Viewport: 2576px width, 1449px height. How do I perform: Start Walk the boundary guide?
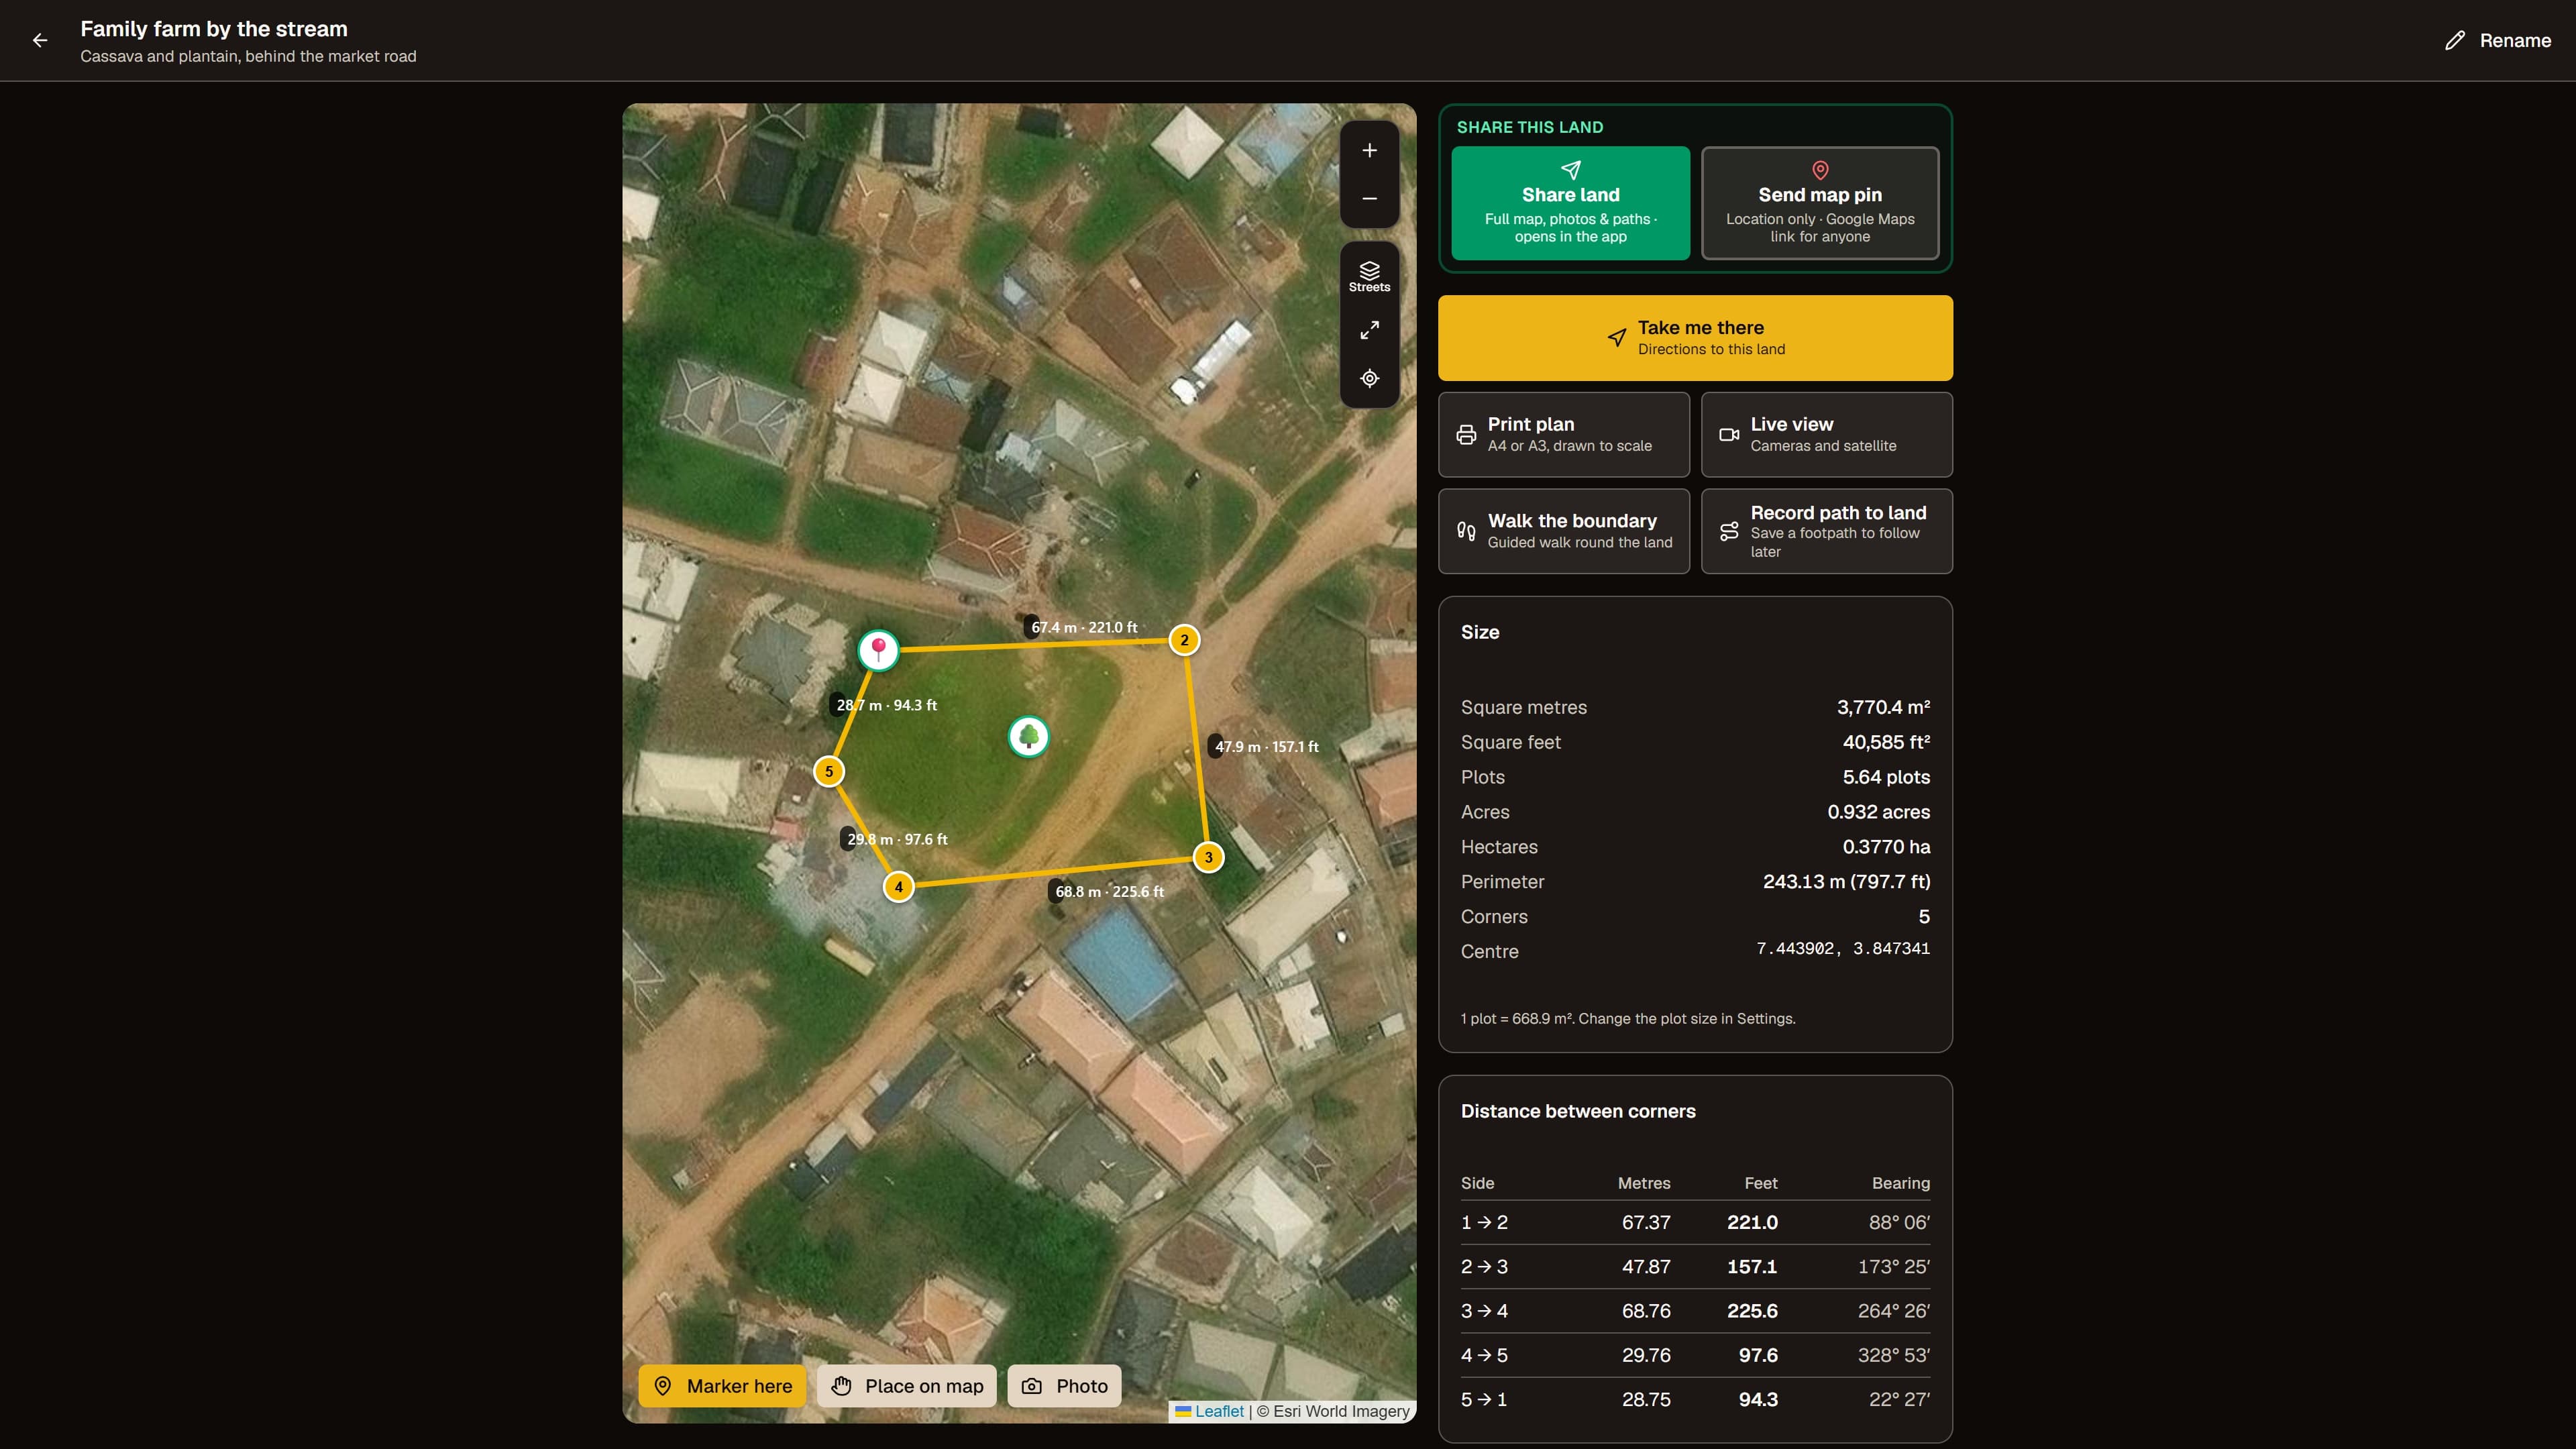click(1563, 531)
